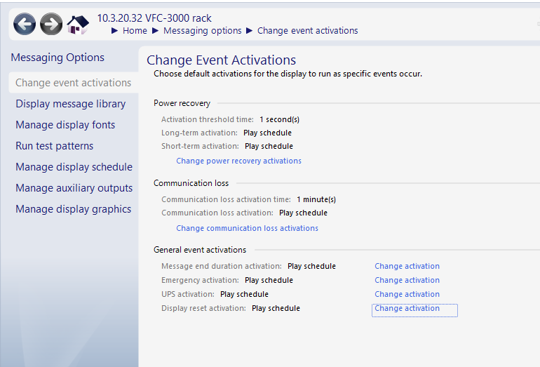540x367 pixels.
Task: Open Display message library
Action: pos(70,104)
